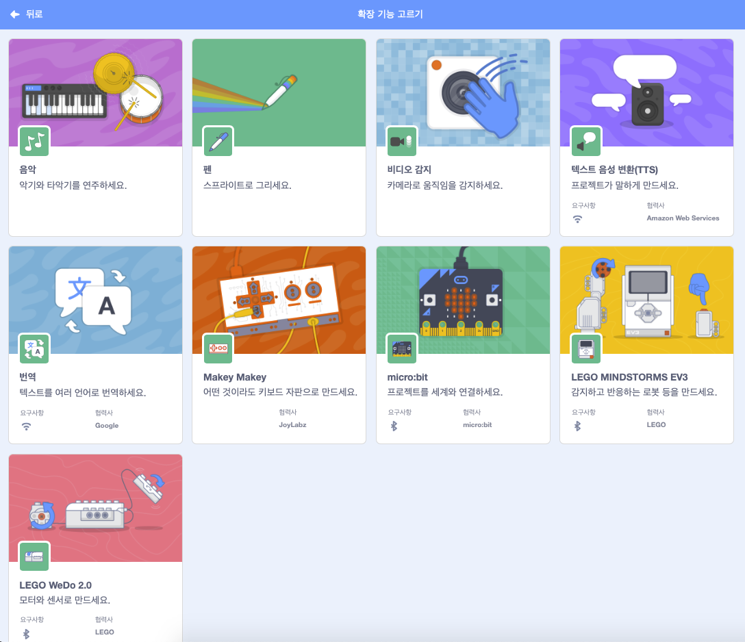Click the Wi-Fi requirement icon on the 번역 card
Viewport: 745px width, 642px height.
click(x=27, y=426)
